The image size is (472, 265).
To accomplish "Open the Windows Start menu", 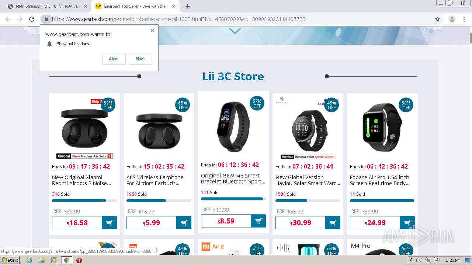I will (10, 260).
